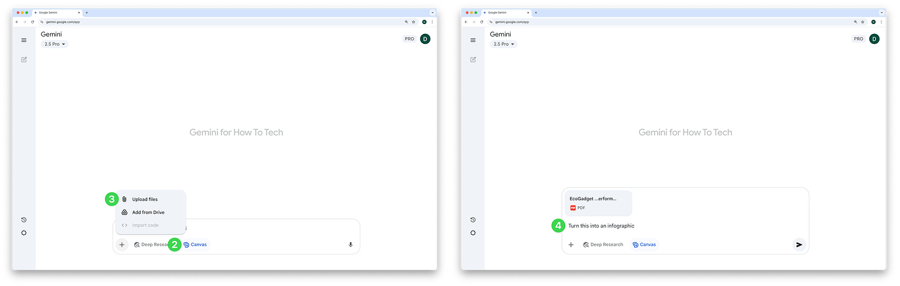Send the prompt with the arrow button
The width and height of the screenshot is (900, 286).
(x=799, y=245)
